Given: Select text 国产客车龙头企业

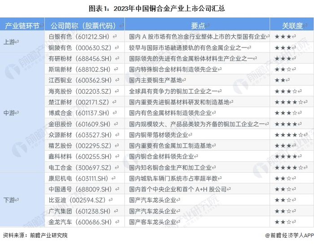Looking at the screenshot, I should click(153, 222).
